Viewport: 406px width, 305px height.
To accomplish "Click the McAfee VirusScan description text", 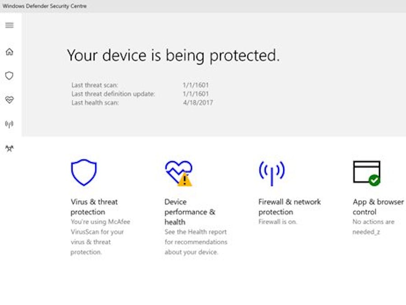I will point(100,237).
